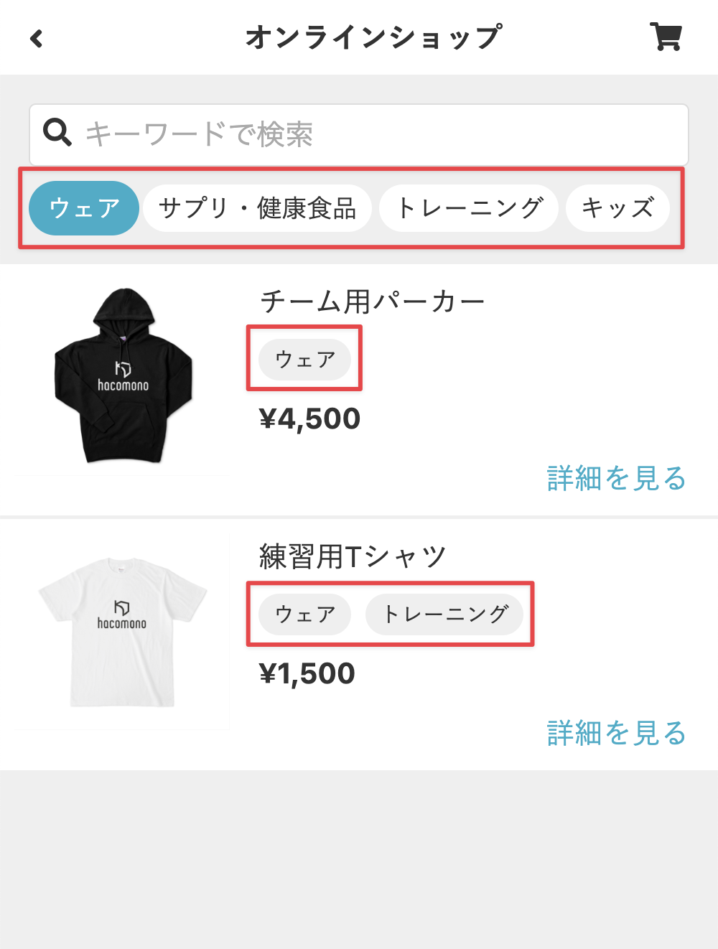Open the white T-shirt product image

(123, 632)
